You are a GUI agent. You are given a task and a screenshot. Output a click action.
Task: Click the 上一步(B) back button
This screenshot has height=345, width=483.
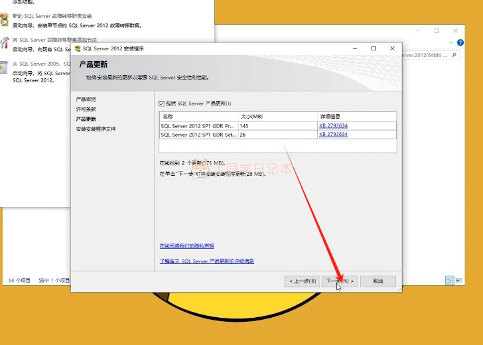(x=303, y=281)
